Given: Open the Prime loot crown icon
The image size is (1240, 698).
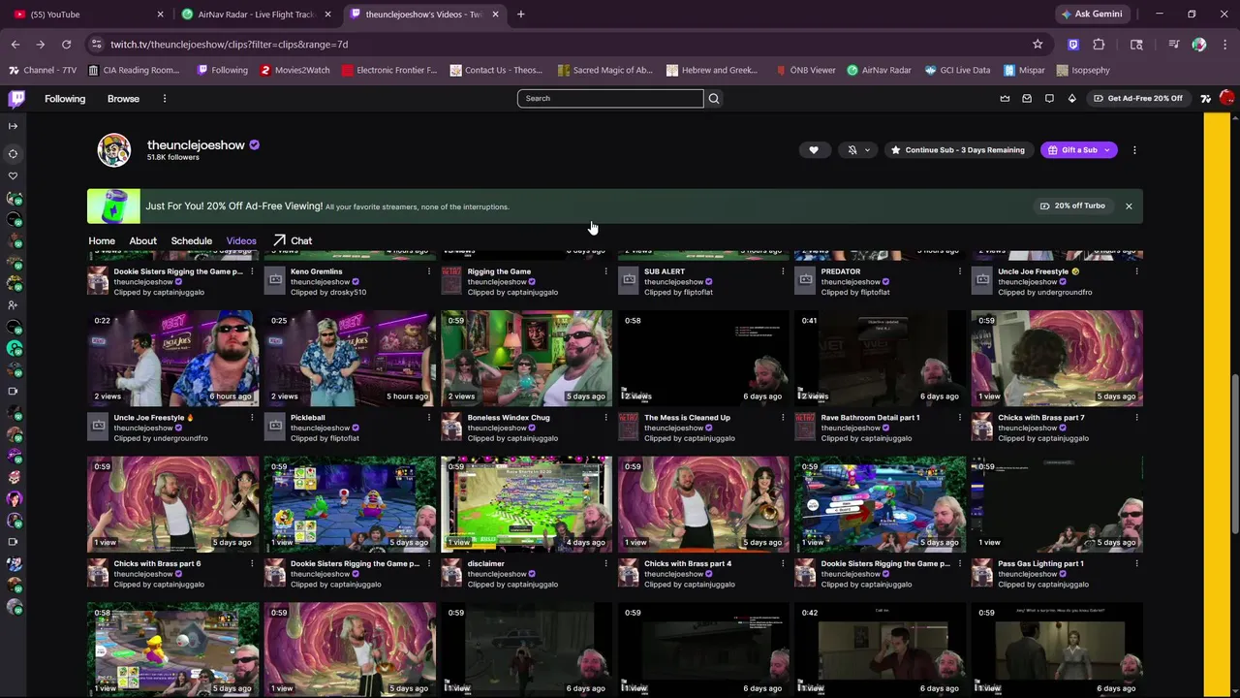Looking at the screenshot, I should 1005,98.
